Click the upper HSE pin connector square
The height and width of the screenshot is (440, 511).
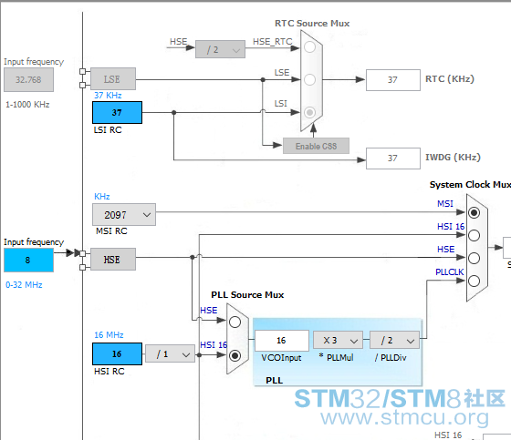[82, 253]
